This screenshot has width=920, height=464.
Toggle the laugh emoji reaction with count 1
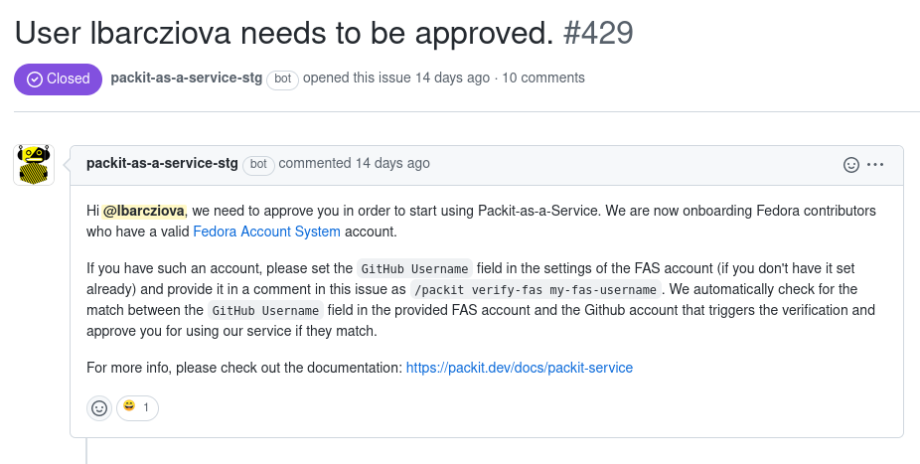point(137,407)
